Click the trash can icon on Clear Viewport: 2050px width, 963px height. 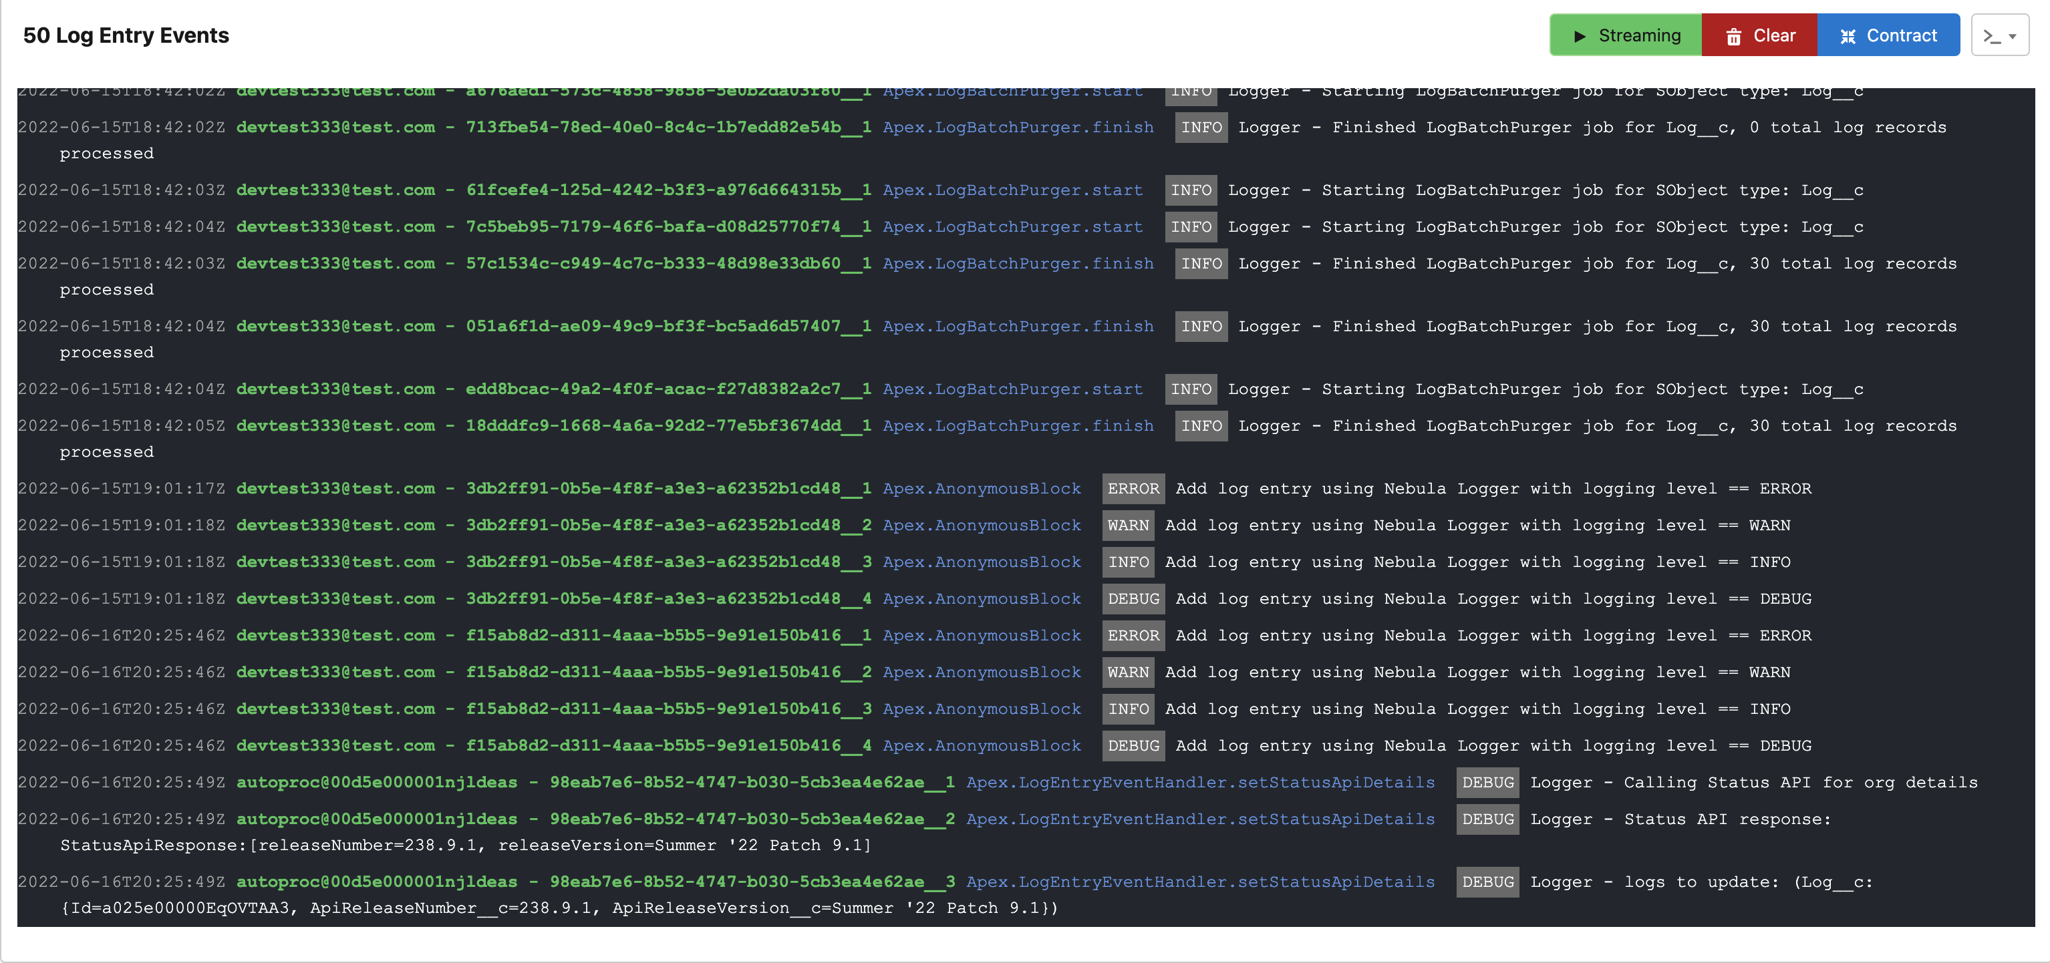pyautogui.click(x=1733, y=36)
